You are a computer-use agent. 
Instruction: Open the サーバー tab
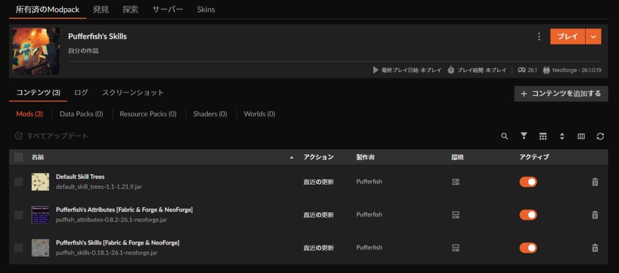click(167, 9)
